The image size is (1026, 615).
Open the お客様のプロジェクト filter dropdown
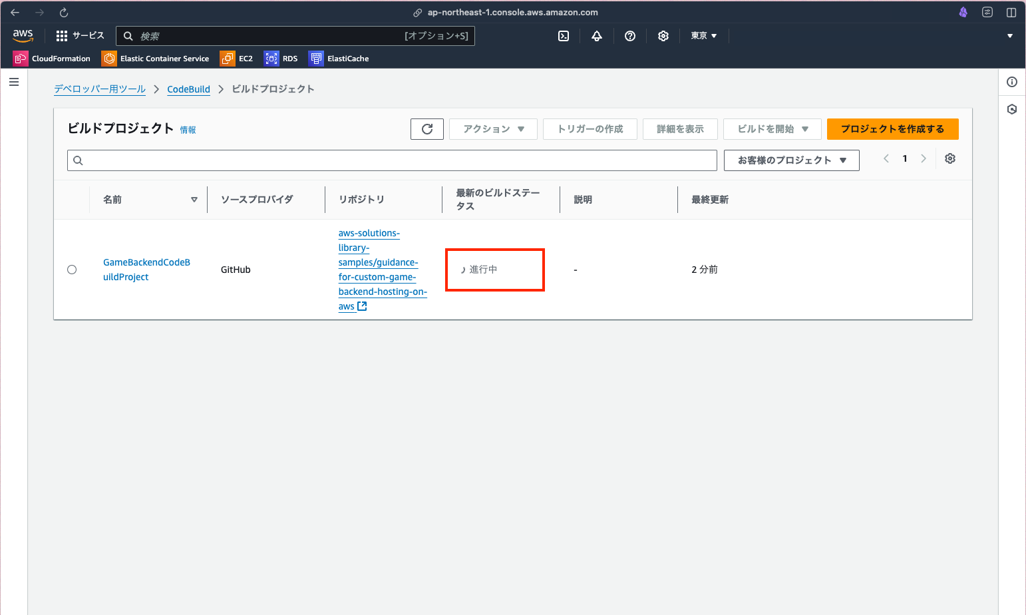coord(792,160)
